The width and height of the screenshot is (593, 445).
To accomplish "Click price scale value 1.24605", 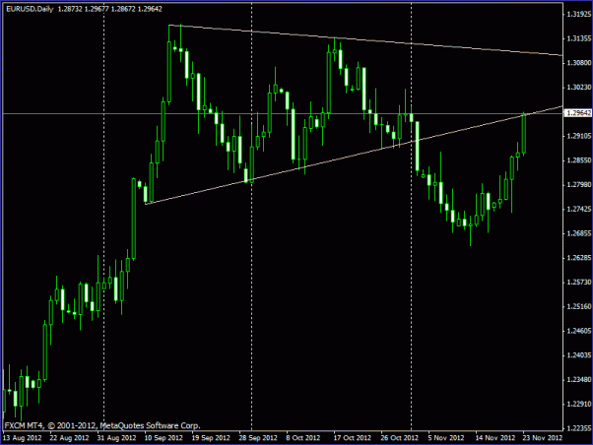I will [578, 331].
